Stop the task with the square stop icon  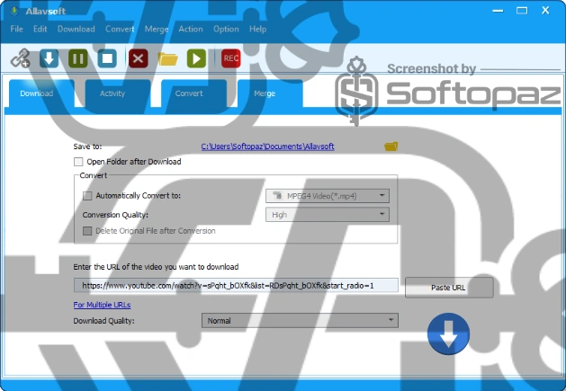click(x=107, y=58)
